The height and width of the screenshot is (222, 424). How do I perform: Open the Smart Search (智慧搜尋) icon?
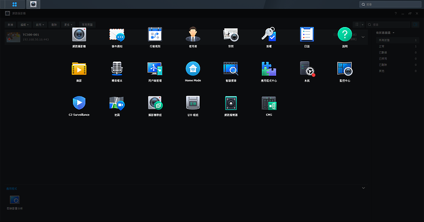click(231, 69)
